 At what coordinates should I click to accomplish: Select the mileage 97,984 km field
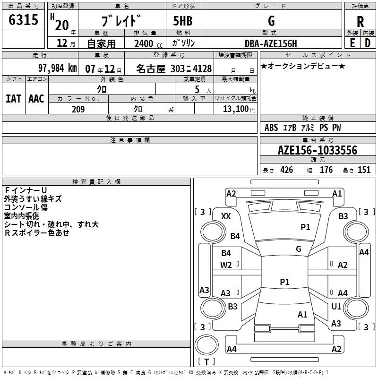40,68
